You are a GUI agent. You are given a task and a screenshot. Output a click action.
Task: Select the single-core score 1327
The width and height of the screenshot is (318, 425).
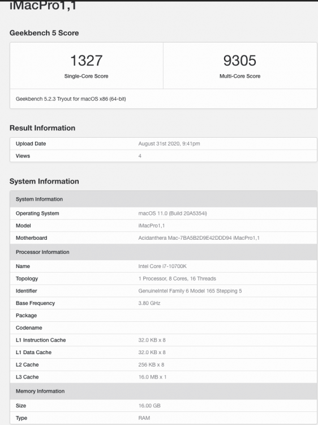coord(87,60)
